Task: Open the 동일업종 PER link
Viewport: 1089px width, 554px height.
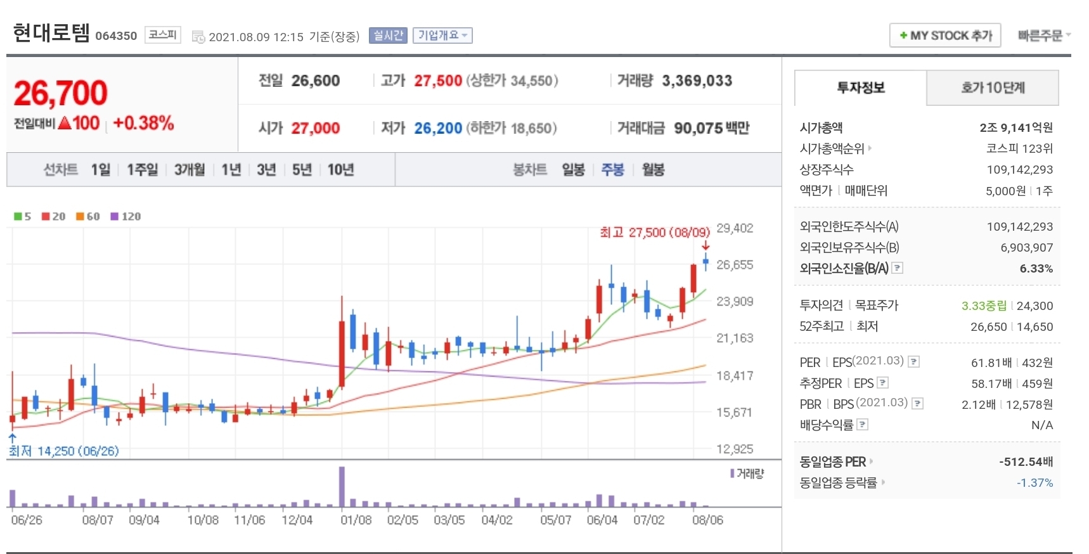Action: (832, 461)
